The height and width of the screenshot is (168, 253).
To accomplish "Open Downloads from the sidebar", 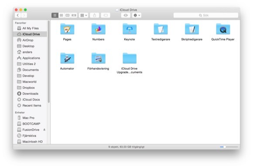I will (x=30, y=94).
